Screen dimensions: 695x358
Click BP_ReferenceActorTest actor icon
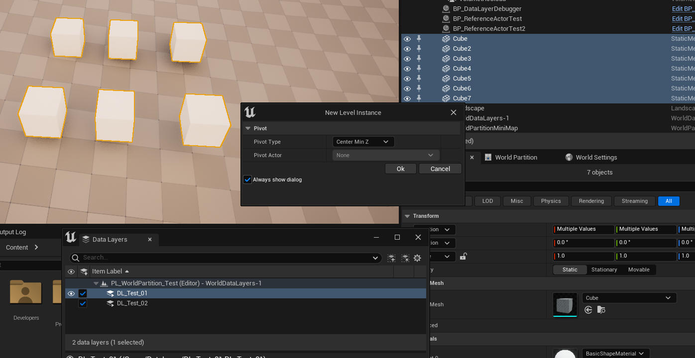click(446, 19)
